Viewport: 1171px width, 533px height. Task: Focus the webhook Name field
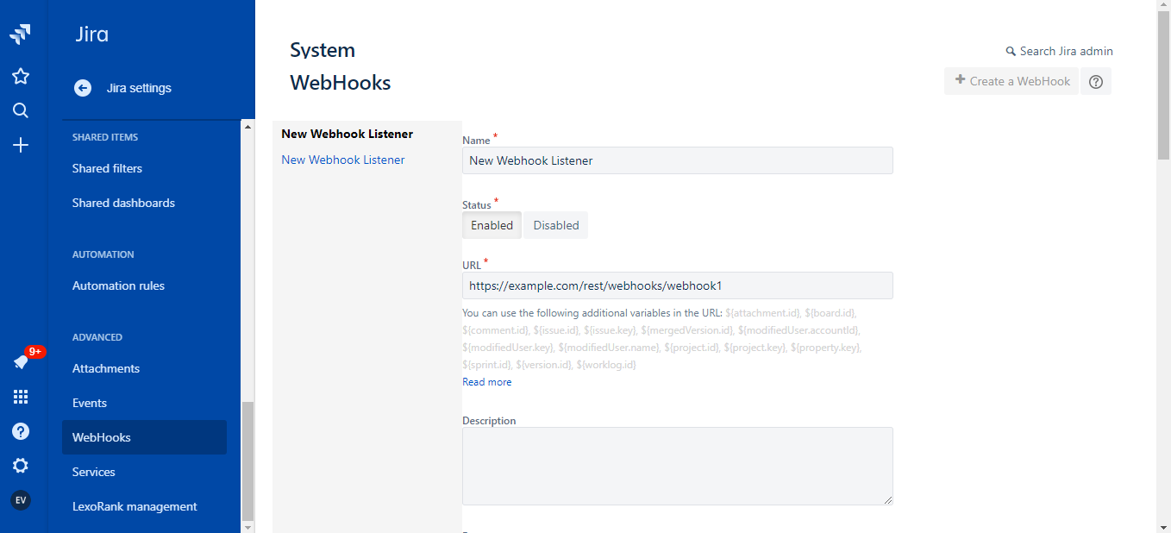tap(678, 160)
